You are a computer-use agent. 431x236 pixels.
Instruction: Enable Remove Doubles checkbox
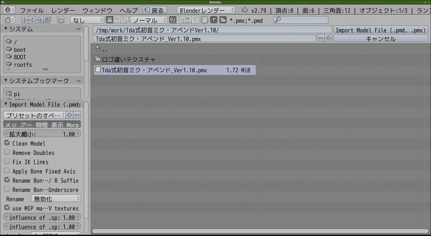7,152
